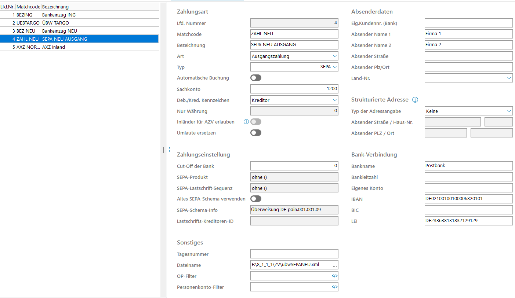Image resolution: width=515 pixels, height=298 pixels.
Task: Click the list panel vertical scrollbar
Action: point(163,150)
